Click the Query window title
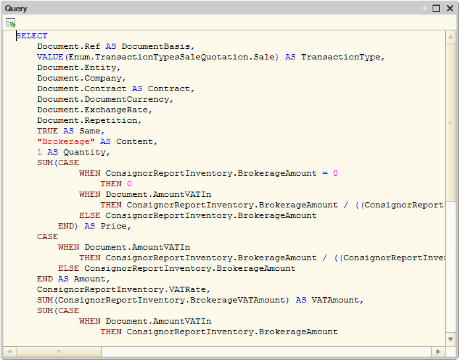Image resolution: width=459 pixels, height=360 pixels. (16, 9)
